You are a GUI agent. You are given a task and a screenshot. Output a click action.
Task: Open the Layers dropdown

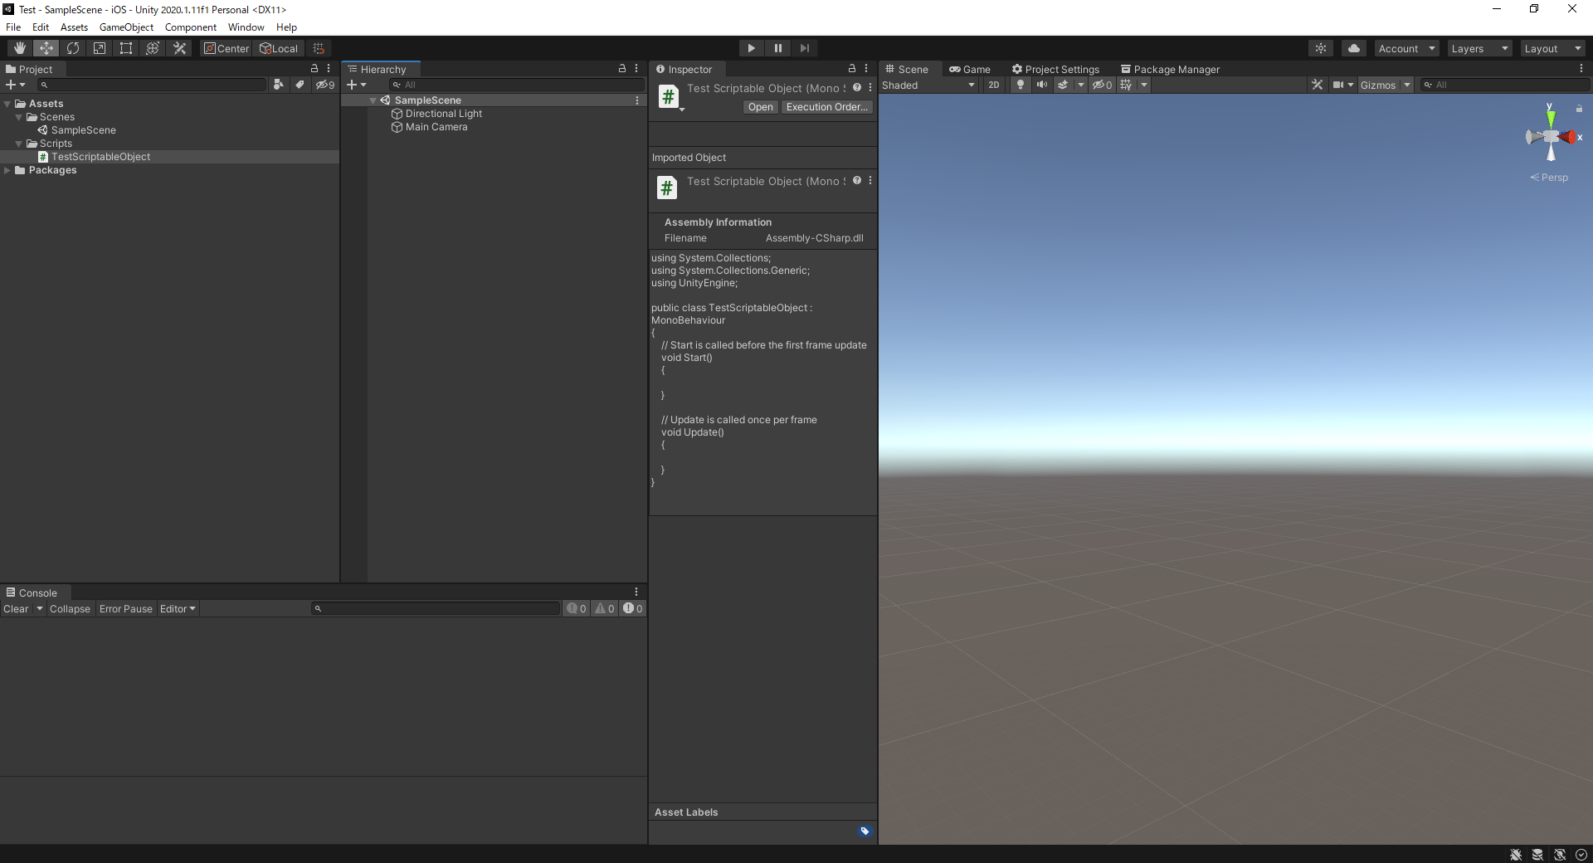point(1478,48)
